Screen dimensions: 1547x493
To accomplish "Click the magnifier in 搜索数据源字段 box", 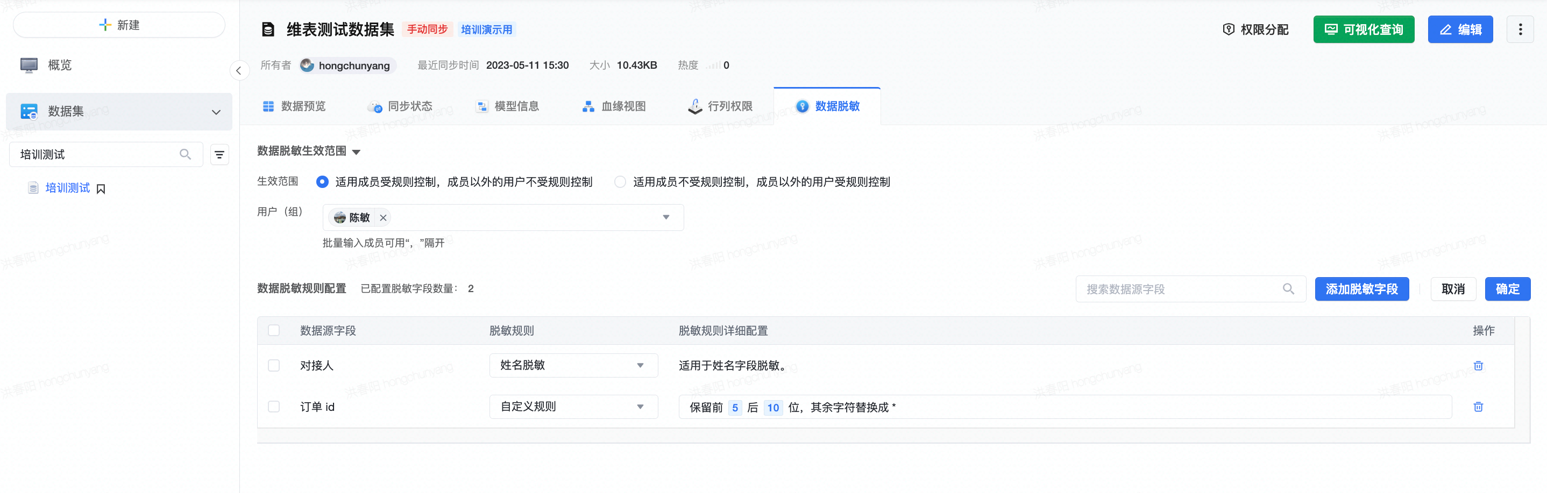I will [1288, 289].
